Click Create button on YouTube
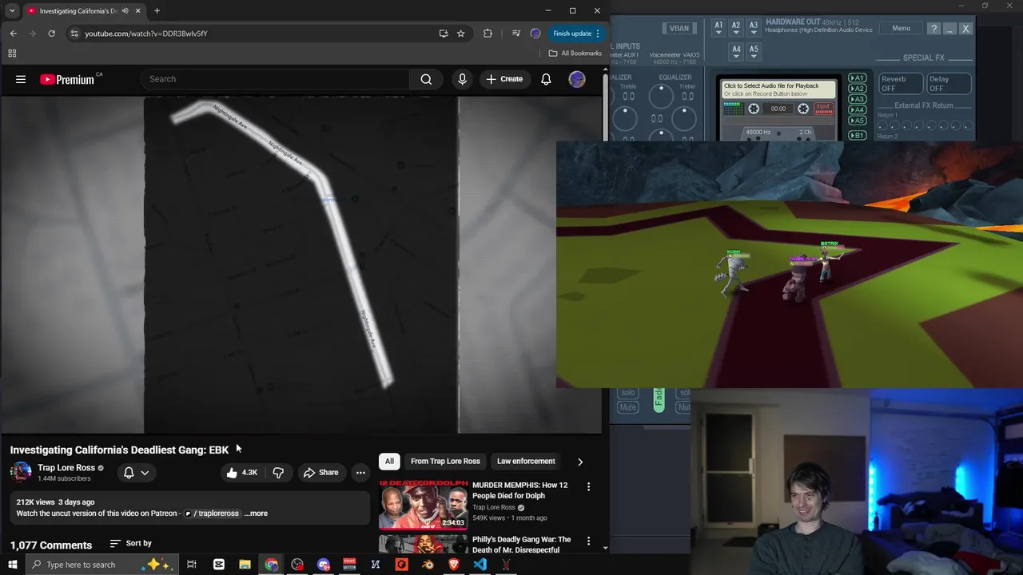This screenshot has height=575, width=1023. pos(504,79)
